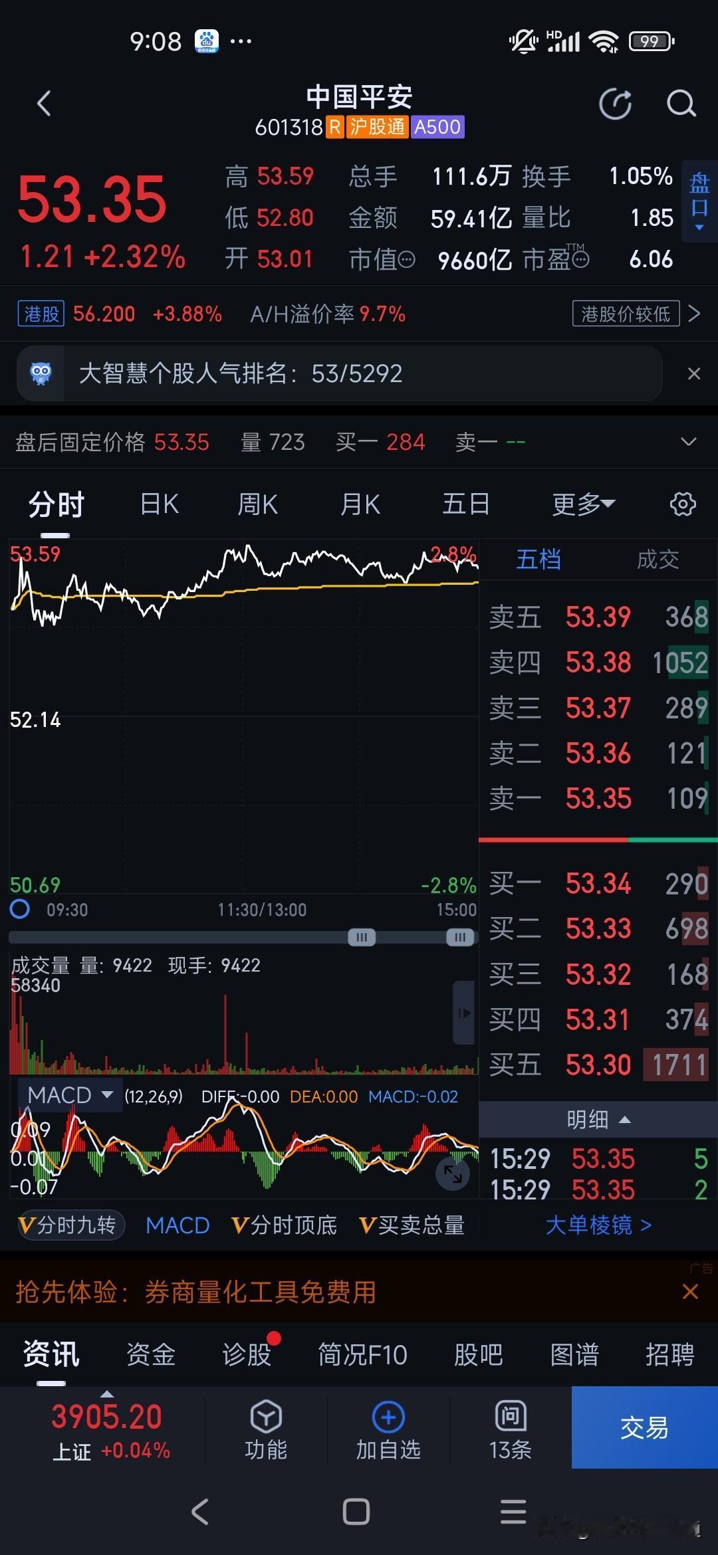Select the 成交 trades tab
Viewport: 718px width, 1555px height.
658,560
